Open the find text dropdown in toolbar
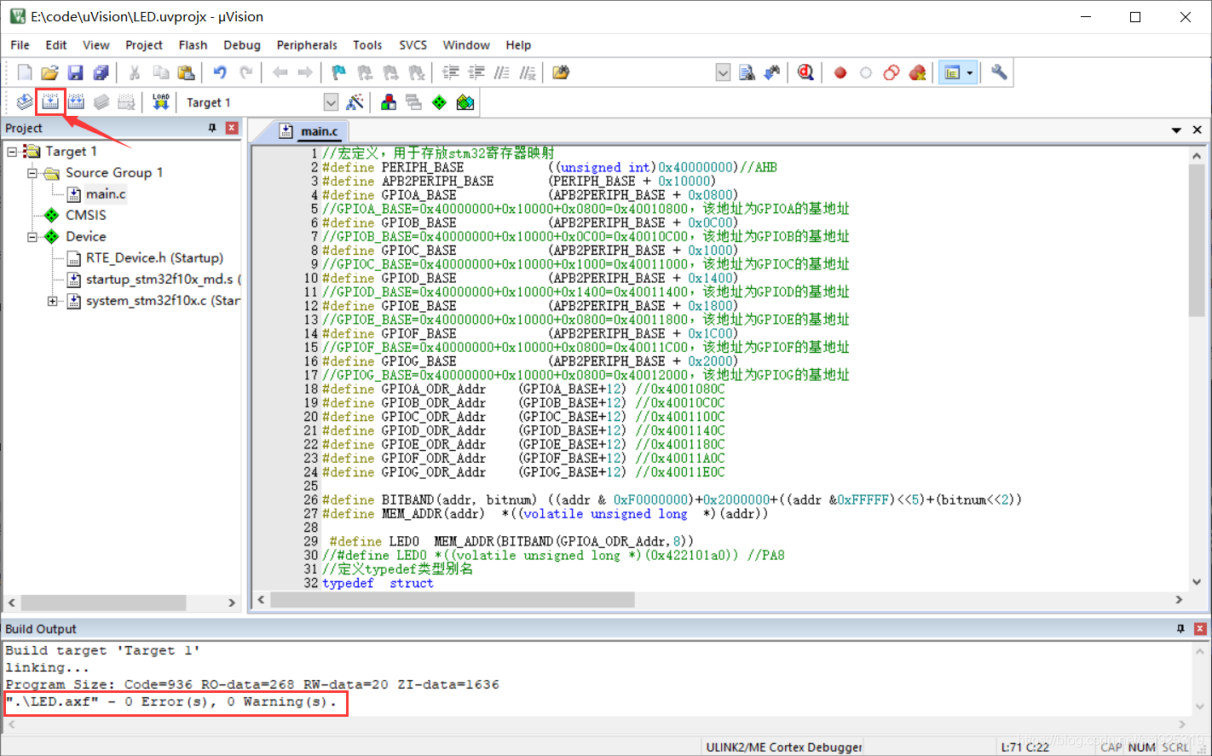1212x756 pixels. 723,72
